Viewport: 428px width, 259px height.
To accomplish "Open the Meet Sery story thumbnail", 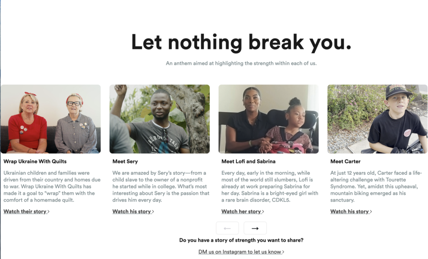I will point(160,119).
